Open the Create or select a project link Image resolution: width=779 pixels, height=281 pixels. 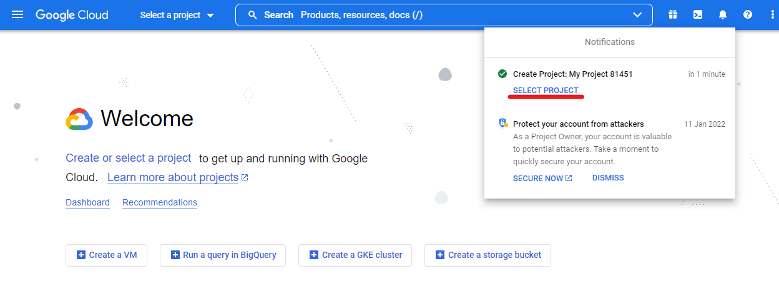click(128, 158)
